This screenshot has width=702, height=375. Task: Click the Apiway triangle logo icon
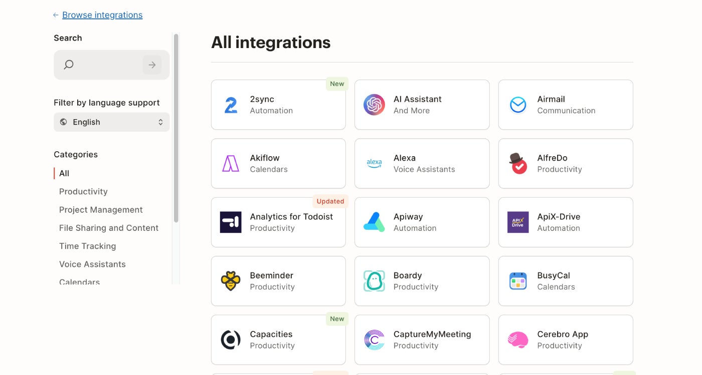(374, 222)
